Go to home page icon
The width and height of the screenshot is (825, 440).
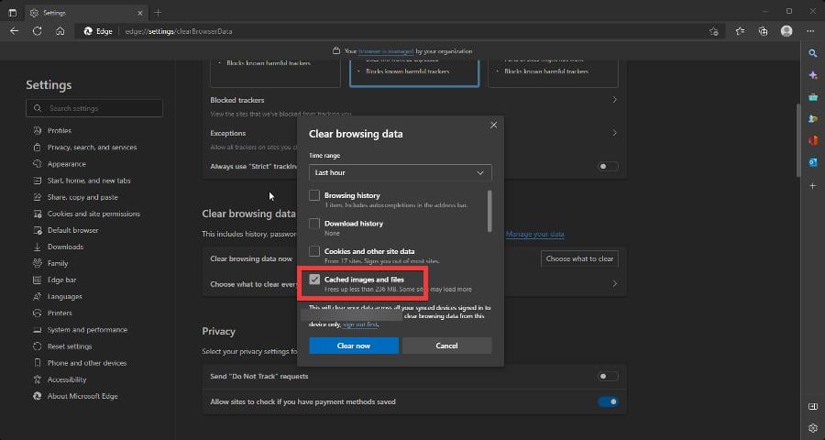(x=60, y=31)
